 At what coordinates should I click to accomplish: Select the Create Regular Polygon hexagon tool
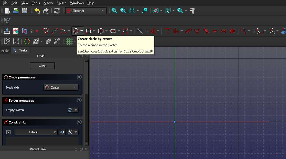(x=101, y=31)
